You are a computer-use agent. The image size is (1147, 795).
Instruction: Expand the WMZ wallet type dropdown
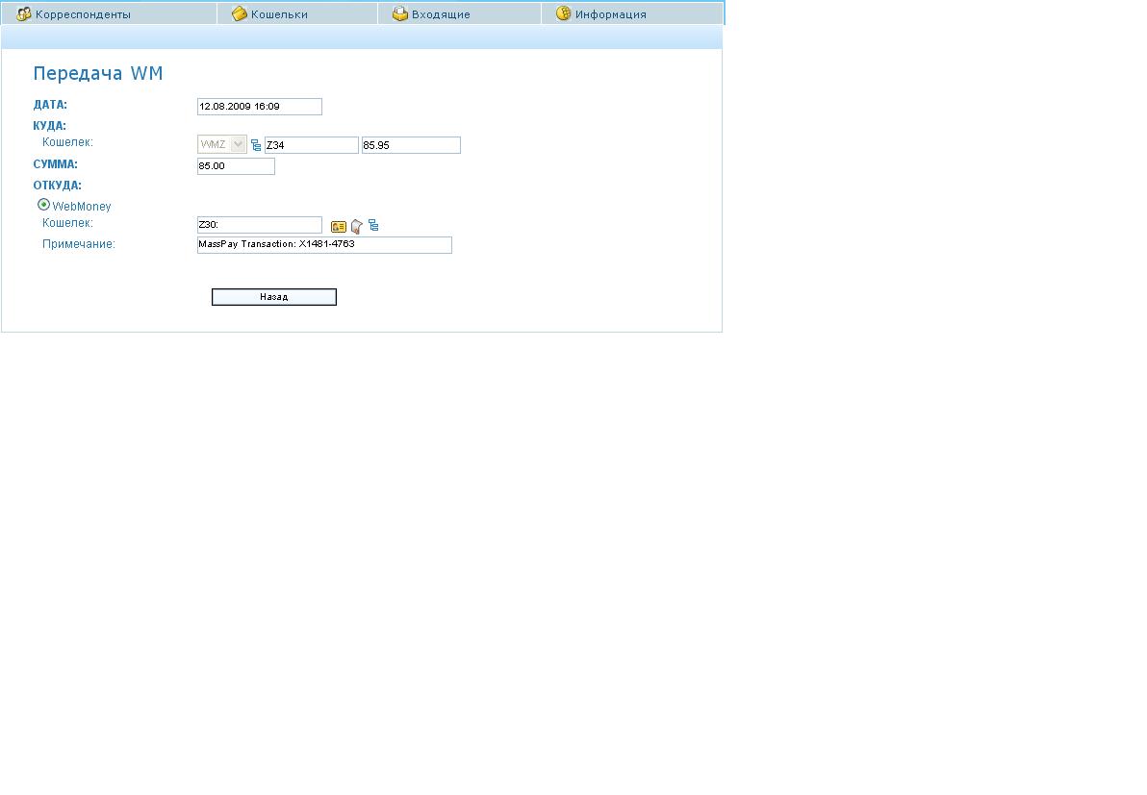click(222, 145)
